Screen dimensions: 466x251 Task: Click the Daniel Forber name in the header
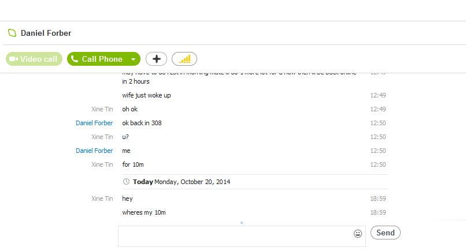tap(46, 33)
